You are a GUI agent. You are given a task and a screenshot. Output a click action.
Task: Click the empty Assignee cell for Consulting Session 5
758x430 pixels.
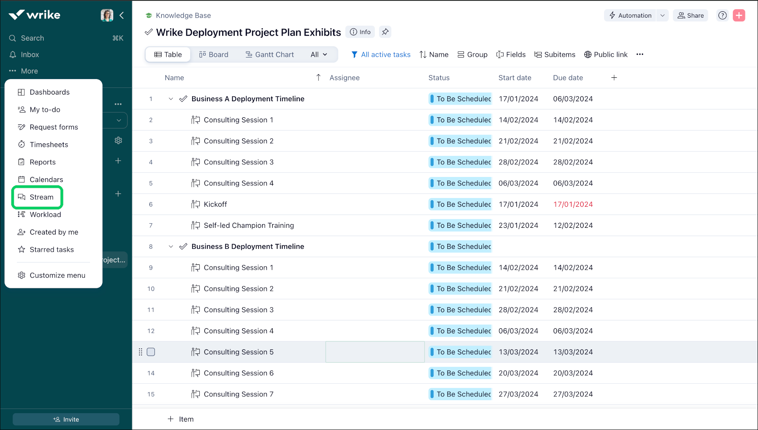click(375, 352)
